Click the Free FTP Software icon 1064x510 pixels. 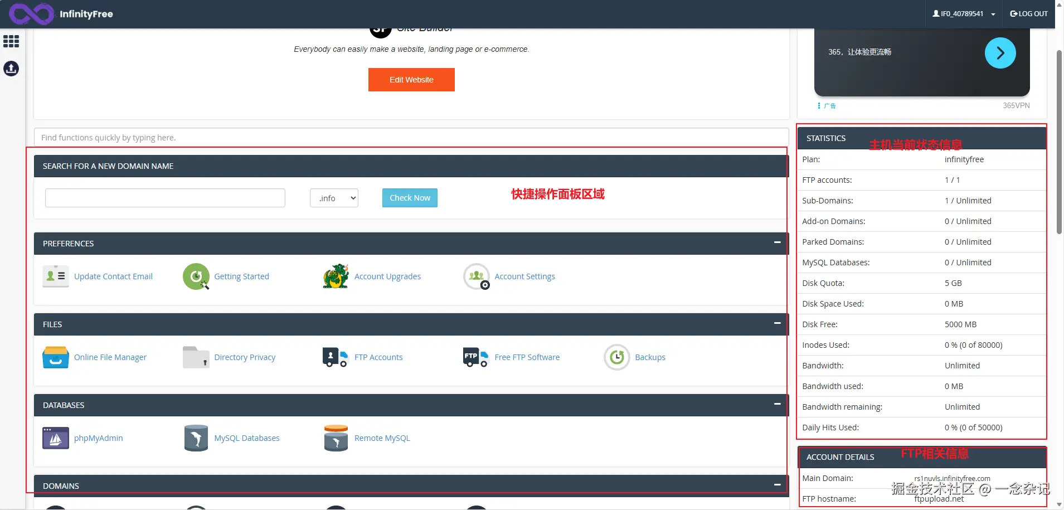click(x=476, y=357)
